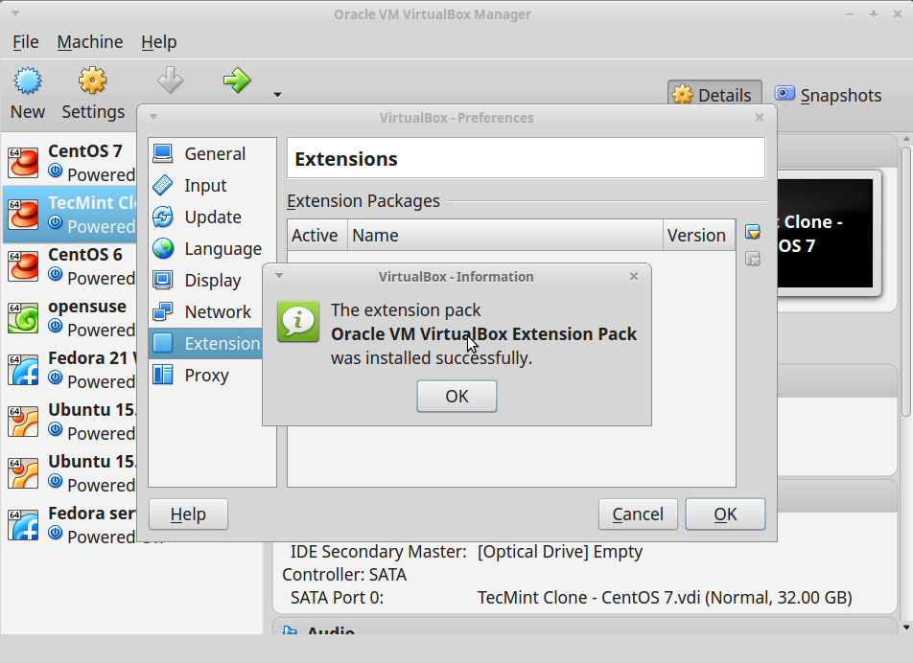The image size is (913, 663).
Task: Open the main window menu triangle
Action: [x=15, y=13]
